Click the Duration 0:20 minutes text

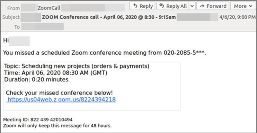(x=36, y=79)
